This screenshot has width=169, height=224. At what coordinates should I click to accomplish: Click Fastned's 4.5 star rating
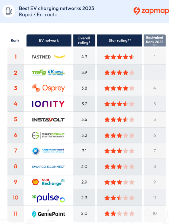[119, 57]
